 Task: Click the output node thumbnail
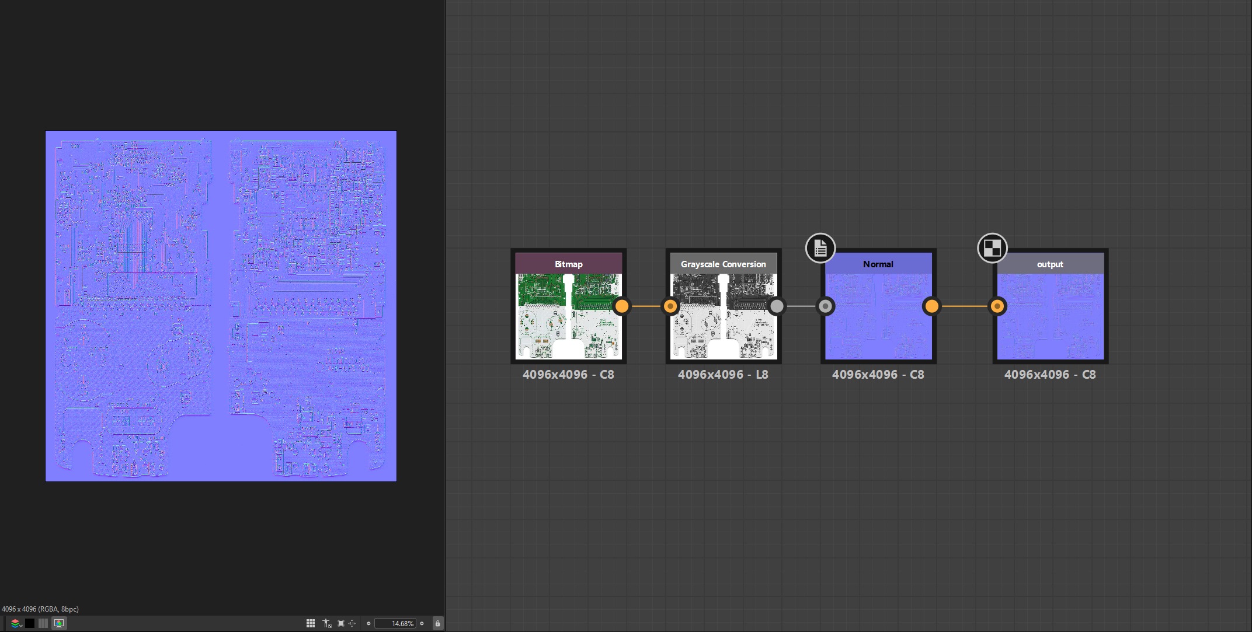pyautogui.click(x=1050, y=316)
